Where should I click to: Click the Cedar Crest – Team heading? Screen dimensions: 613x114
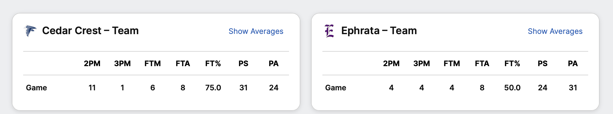[x=90, y=31]
